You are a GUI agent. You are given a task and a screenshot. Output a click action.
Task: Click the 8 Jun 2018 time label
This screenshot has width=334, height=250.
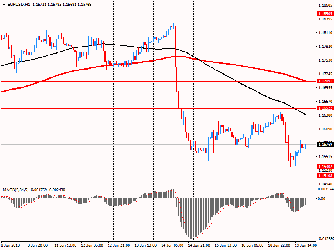coord(10,245)
